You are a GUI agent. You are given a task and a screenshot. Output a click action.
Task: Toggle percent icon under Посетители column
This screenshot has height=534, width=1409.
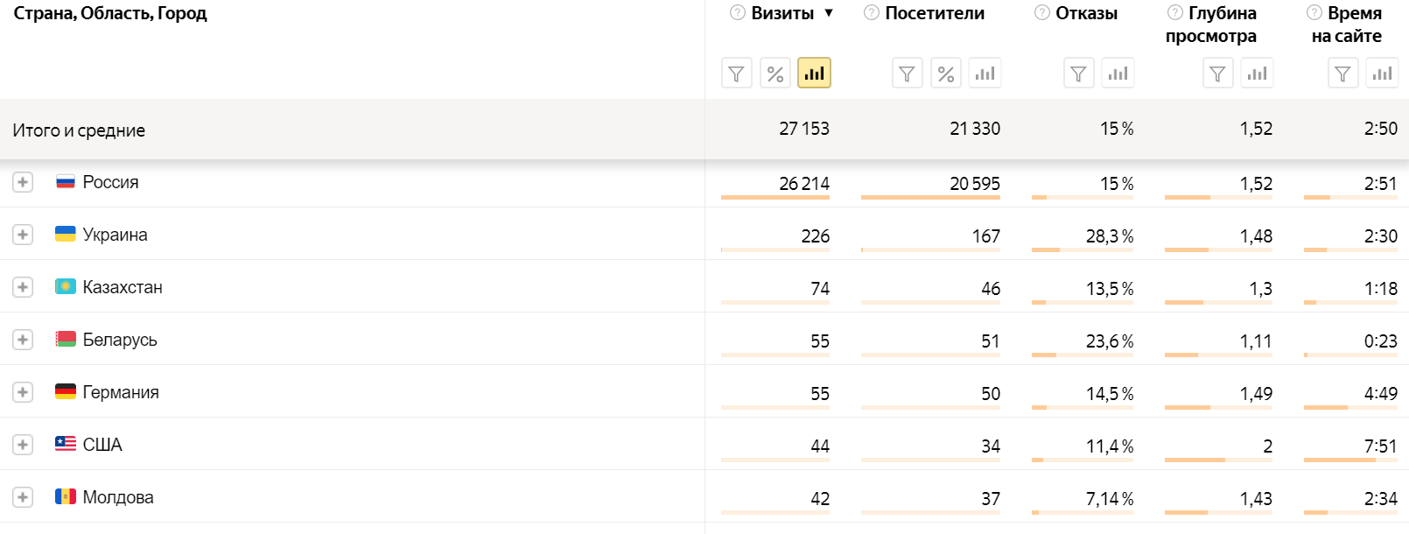tap(946, 74)
